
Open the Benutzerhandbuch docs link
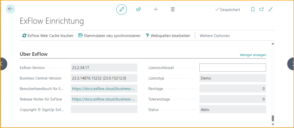pyautogui.click(x=103, y=88)
